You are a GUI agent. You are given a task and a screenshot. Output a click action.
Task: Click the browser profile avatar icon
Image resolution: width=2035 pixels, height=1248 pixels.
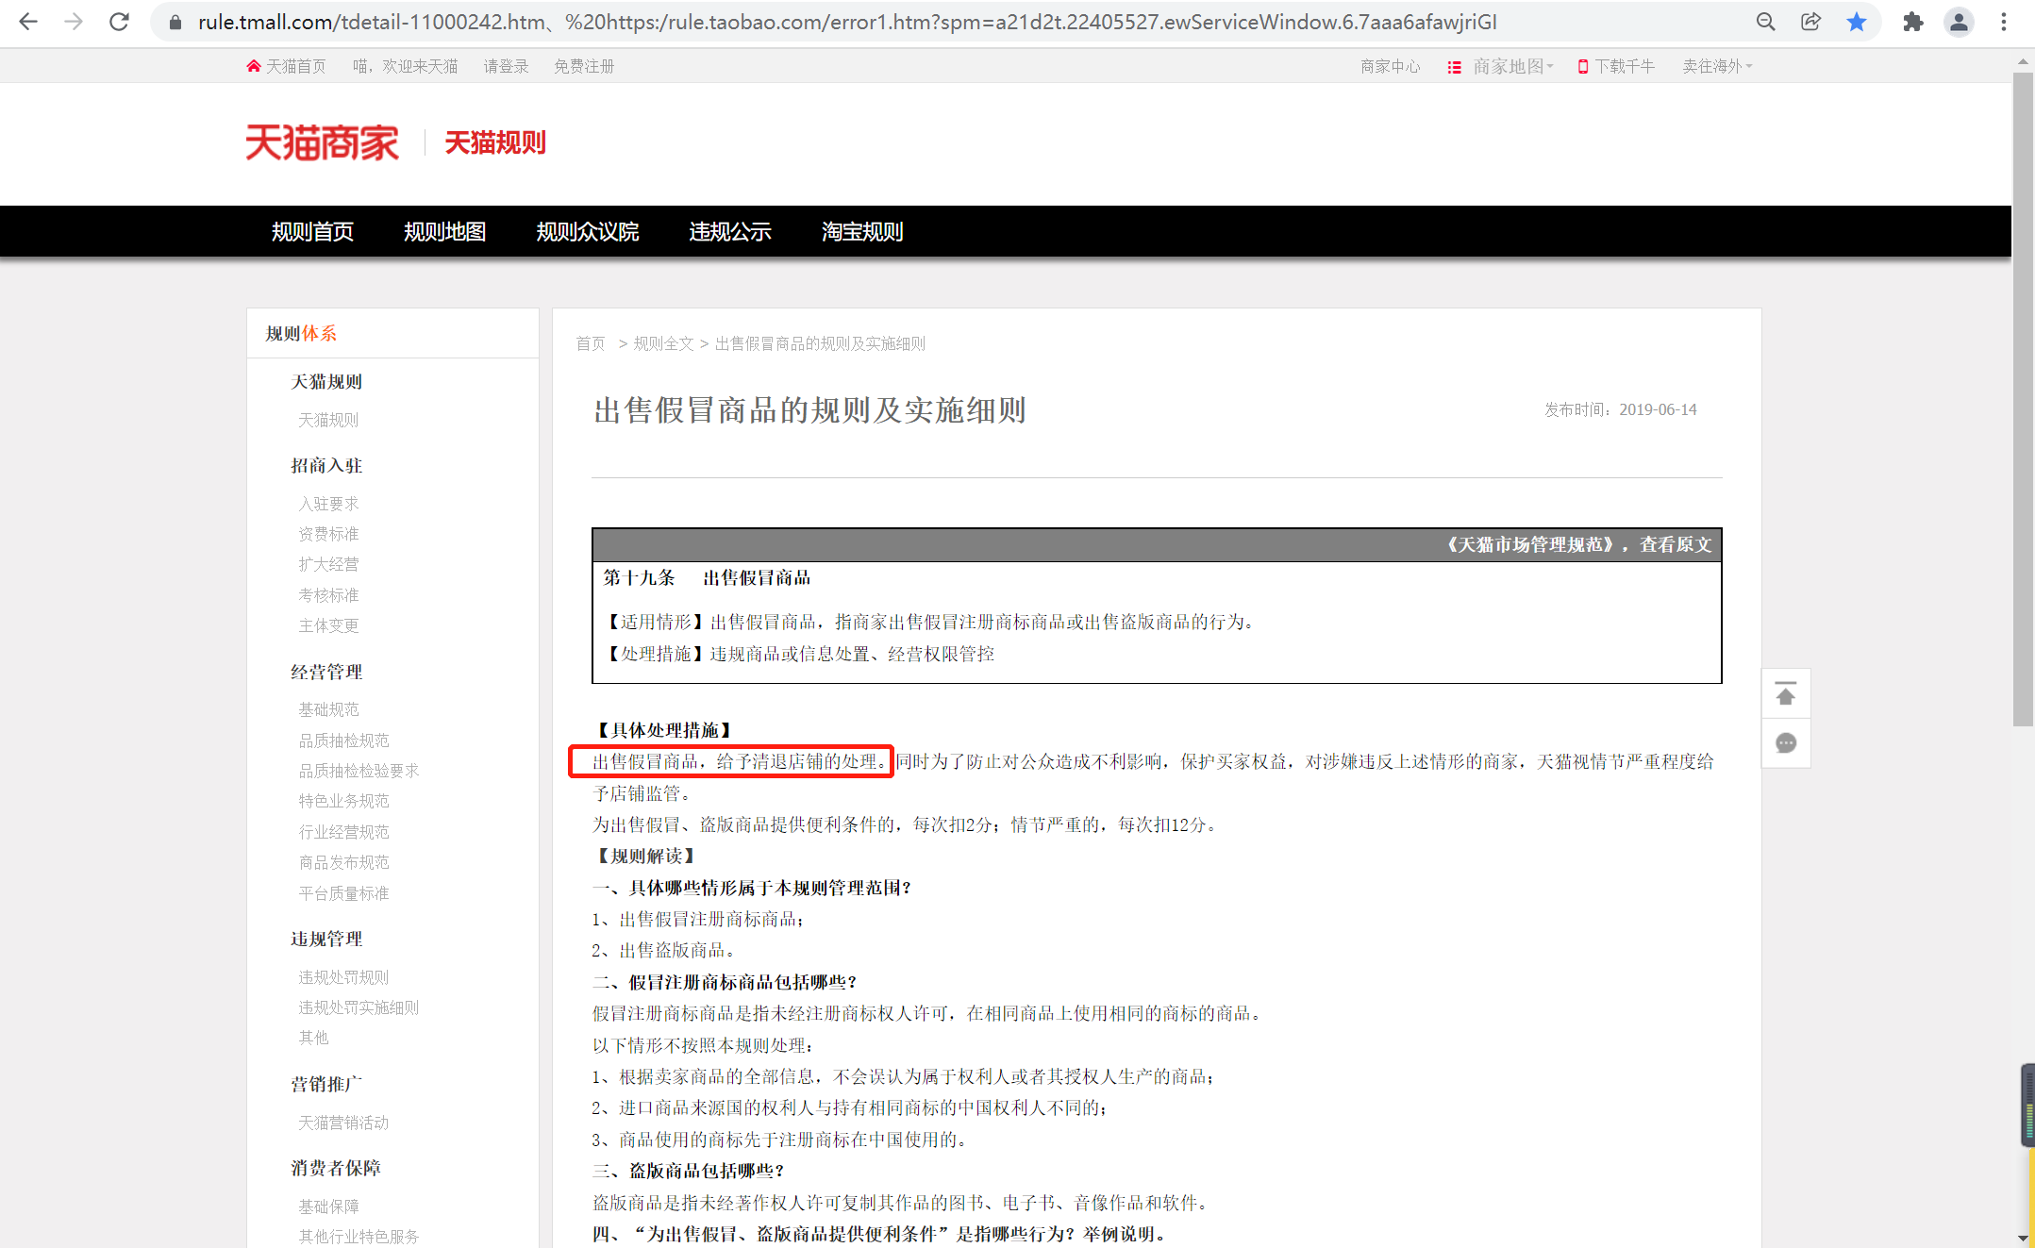[1959, 22]
